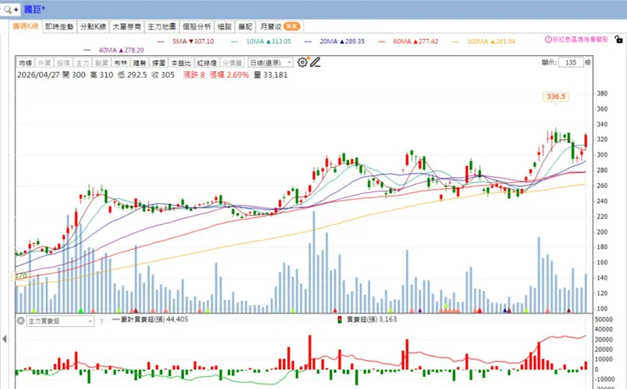Click the 10MA legend swatch
The image size is (627, 389).
[235, 42]
